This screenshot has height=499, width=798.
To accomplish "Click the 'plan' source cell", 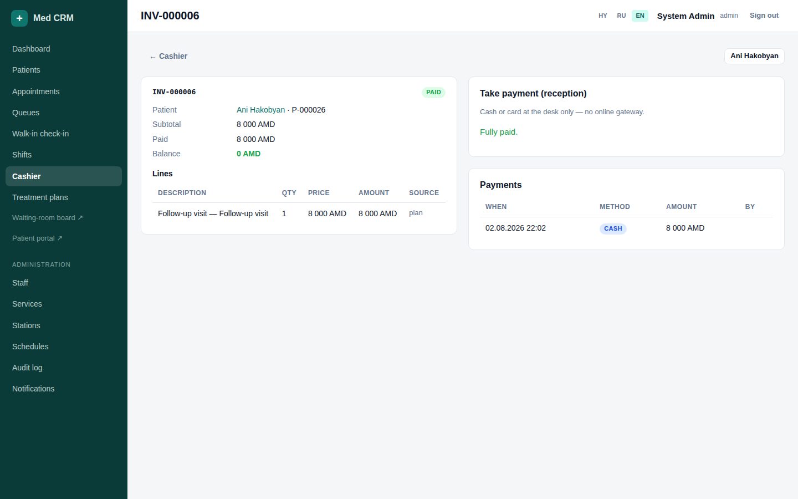I will click(416, 213).
